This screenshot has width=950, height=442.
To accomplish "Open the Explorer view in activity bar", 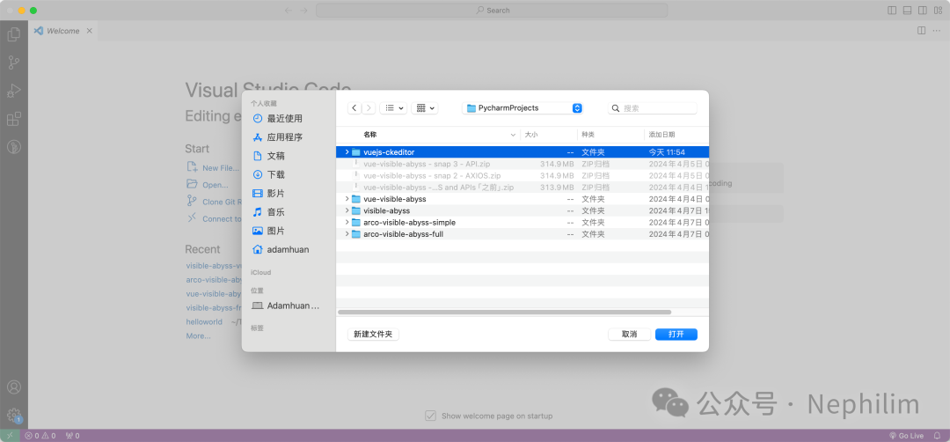I will tap(13, 34).
